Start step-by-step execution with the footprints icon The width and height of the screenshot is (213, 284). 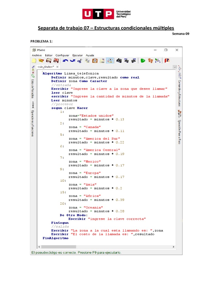(150, 60)
